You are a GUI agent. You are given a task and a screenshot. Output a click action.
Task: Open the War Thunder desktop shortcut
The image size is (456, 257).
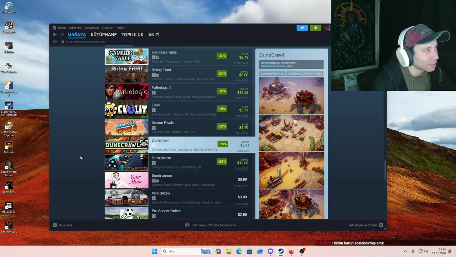coord(9,67)
